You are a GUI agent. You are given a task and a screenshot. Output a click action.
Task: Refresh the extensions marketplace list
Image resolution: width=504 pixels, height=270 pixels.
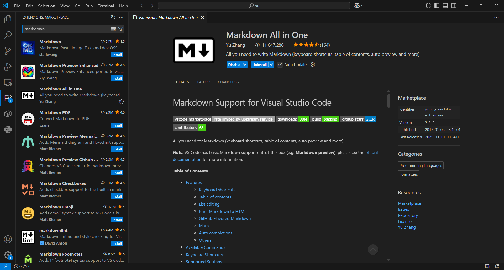pyautogui.click(x=113, y=17)
